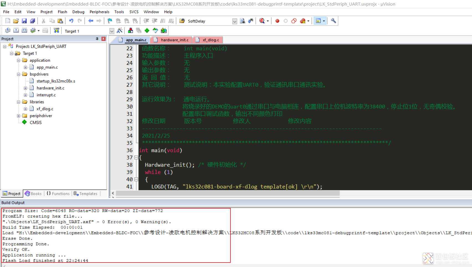
Task: Switch to Functions panel tab
Action: pos(58,194)
